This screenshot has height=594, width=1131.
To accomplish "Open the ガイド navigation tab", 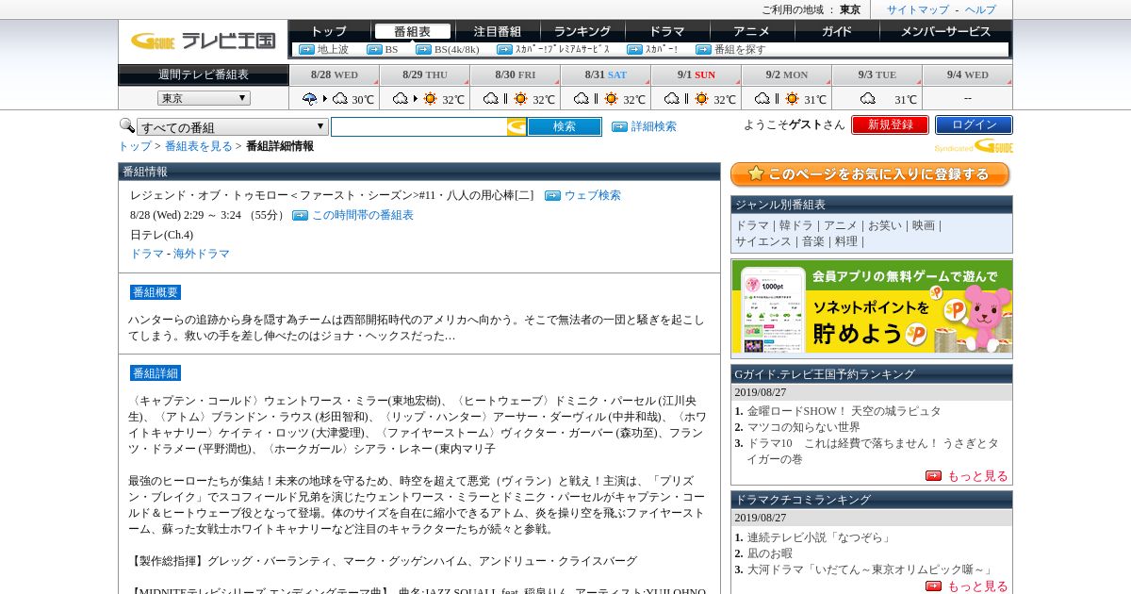I will 836,31.
